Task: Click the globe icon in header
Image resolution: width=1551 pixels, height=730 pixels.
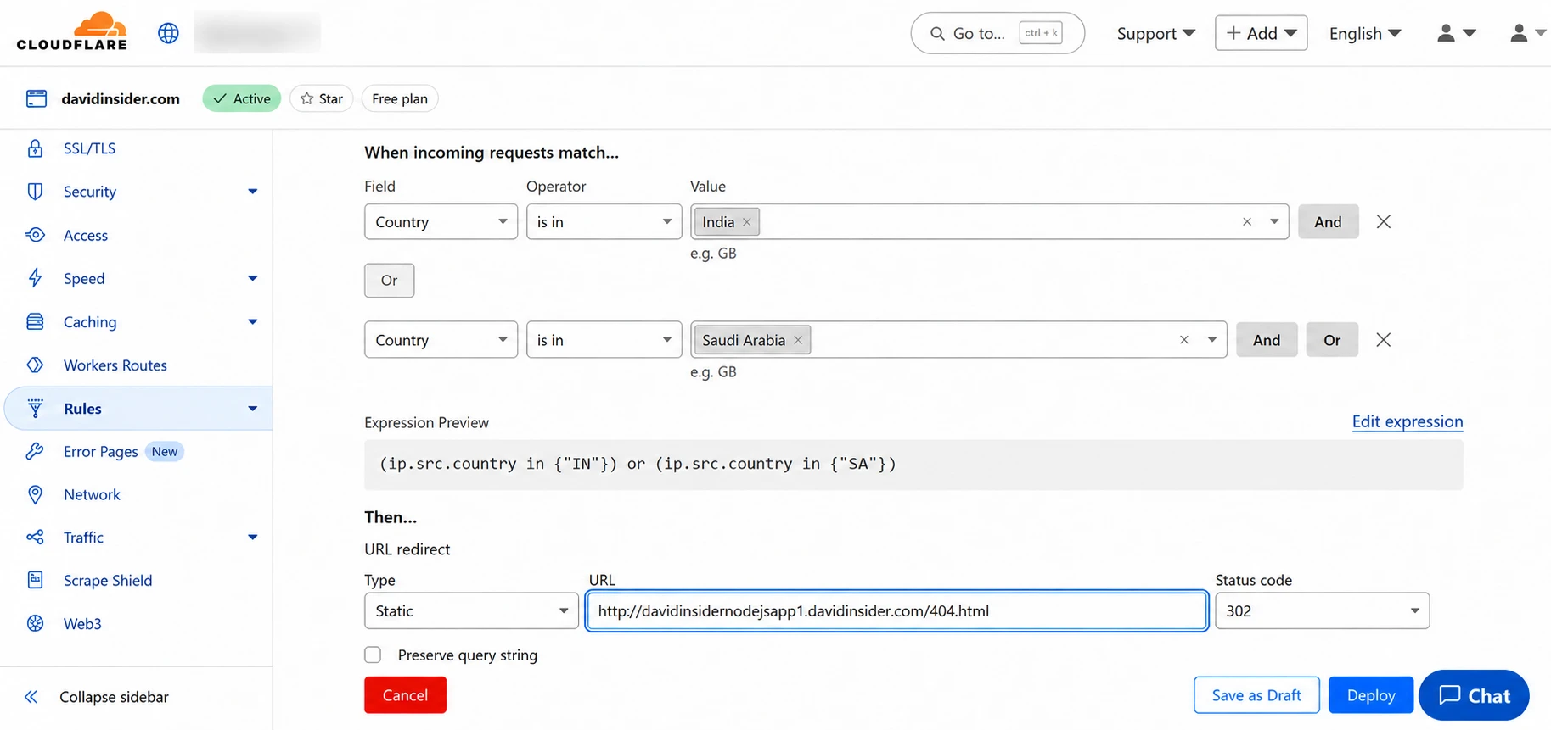Action: pos(168,33)
